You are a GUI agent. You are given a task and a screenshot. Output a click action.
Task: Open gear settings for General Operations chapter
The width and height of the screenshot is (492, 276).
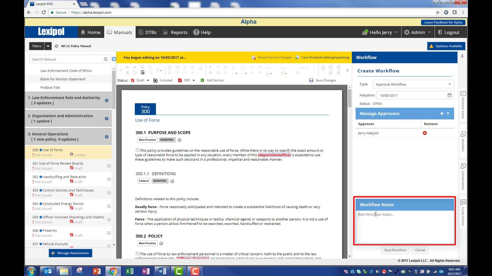tap(107, 137)
